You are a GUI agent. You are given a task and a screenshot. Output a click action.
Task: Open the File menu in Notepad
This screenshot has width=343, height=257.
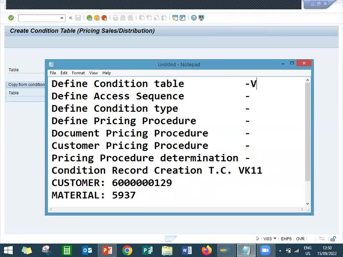click(x=53, y=73)
